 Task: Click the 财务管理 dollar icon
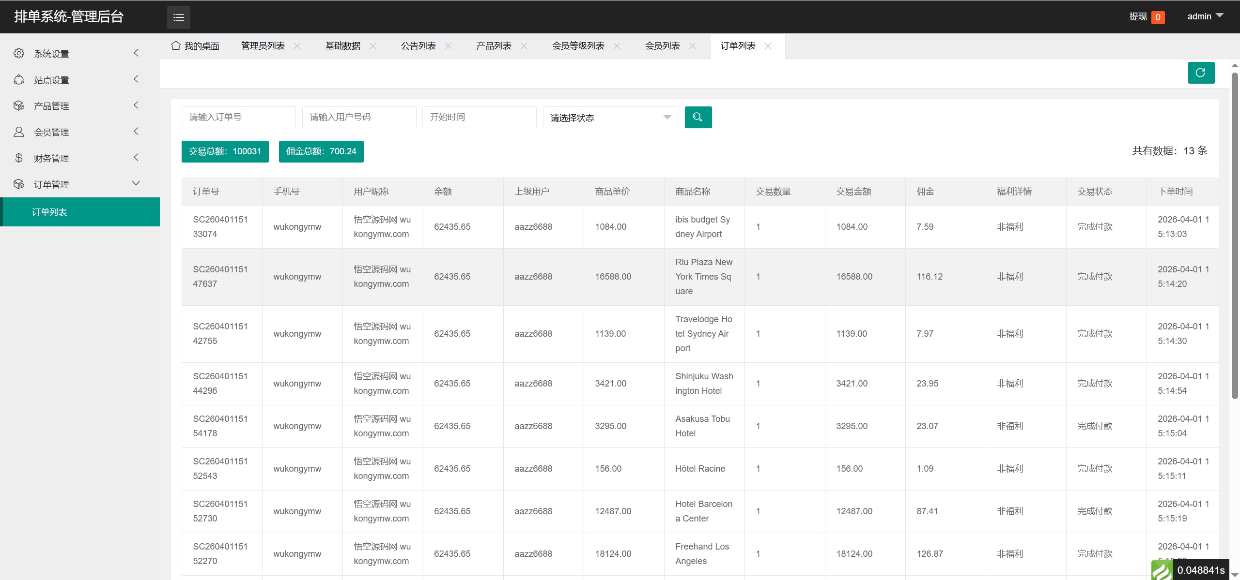click(x=19, y=158)
